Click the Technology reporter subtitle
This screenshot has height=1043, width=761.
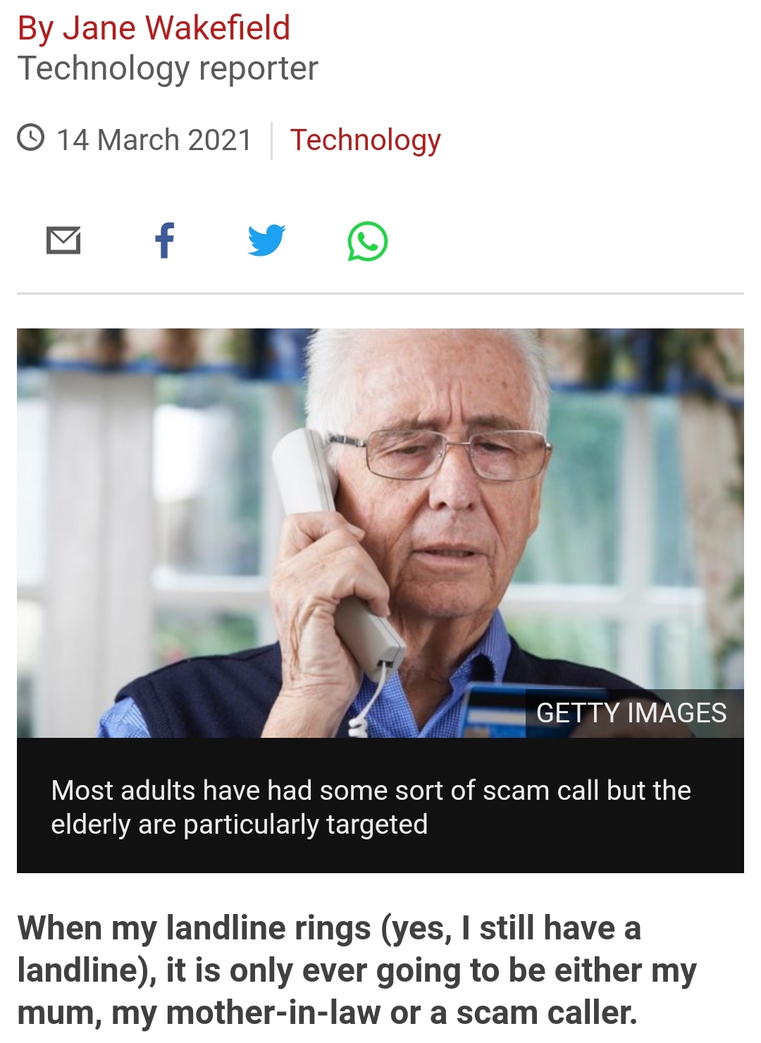168,68
